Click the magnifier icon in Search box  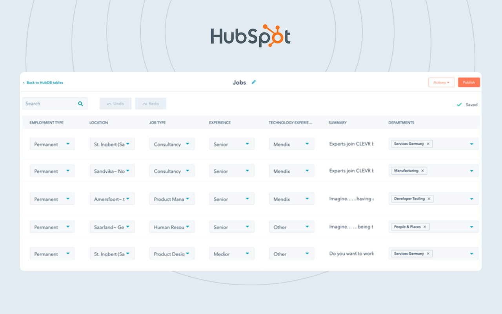80,104
